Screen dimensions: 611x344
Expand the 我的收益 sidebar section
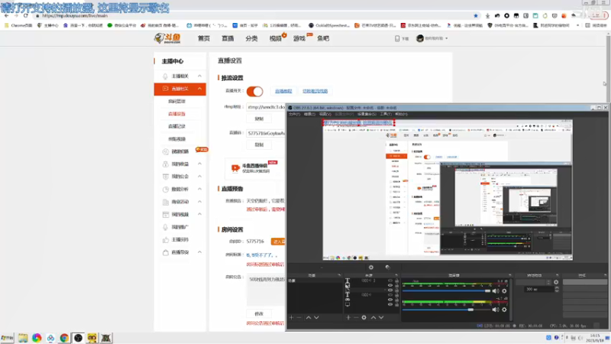199,164
